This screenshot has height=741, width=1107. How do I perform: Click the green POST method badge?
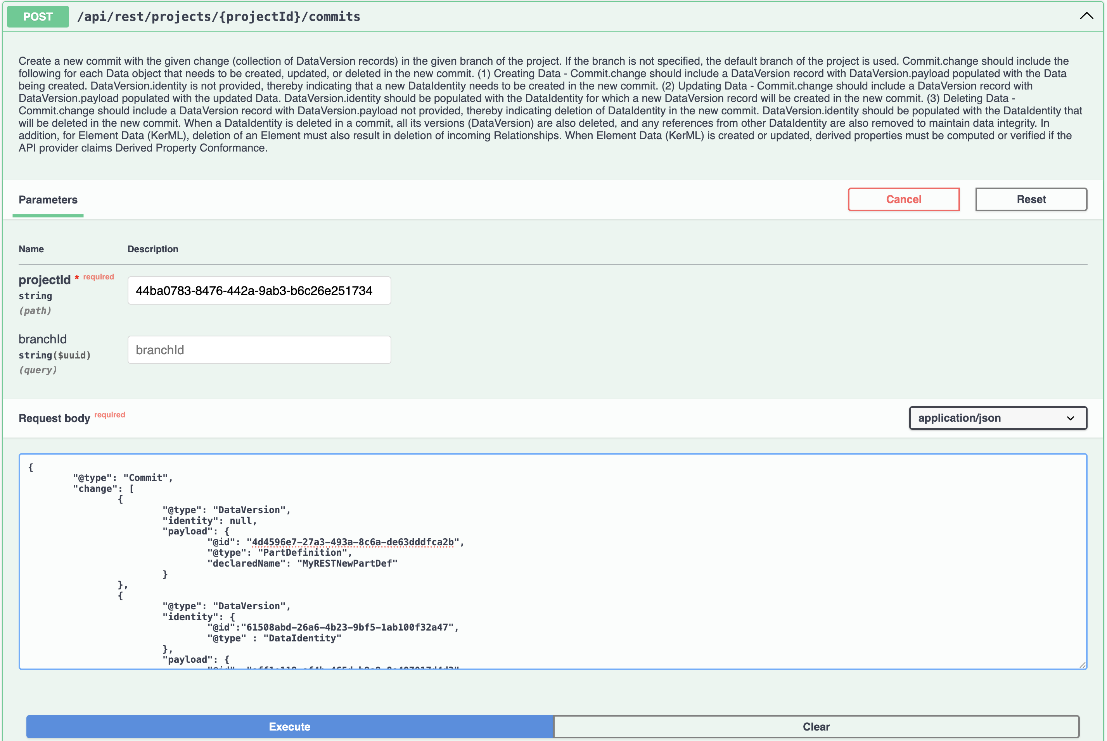(37, 17)
